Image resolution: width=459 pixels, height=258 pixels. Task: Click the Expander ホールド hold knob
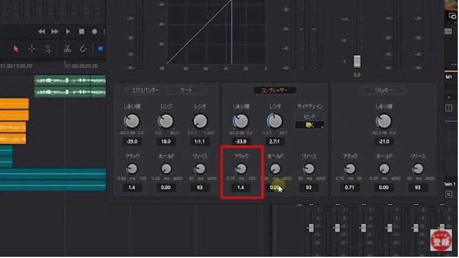pyautogui.click(x=166, y=169)
